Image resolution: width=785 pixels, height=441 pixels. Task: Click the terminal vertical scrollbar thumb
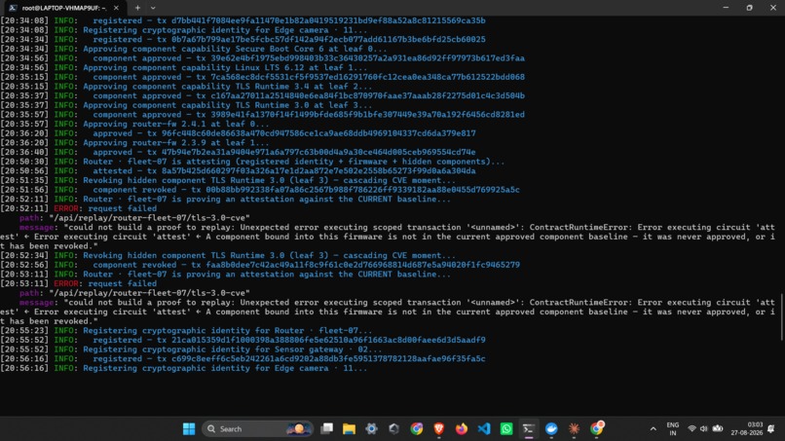[x=781, y=316]
